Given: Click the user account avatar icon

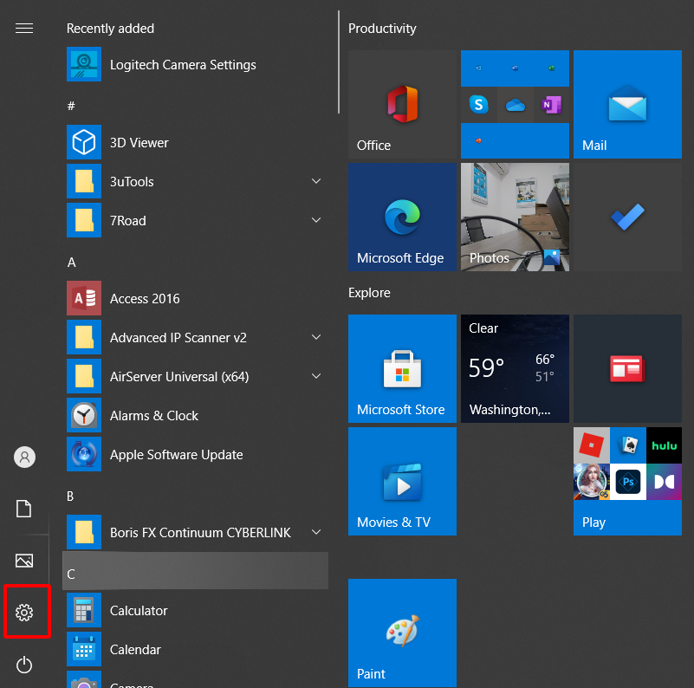Looking at the screenshot, I should click(x=24, y=457).
